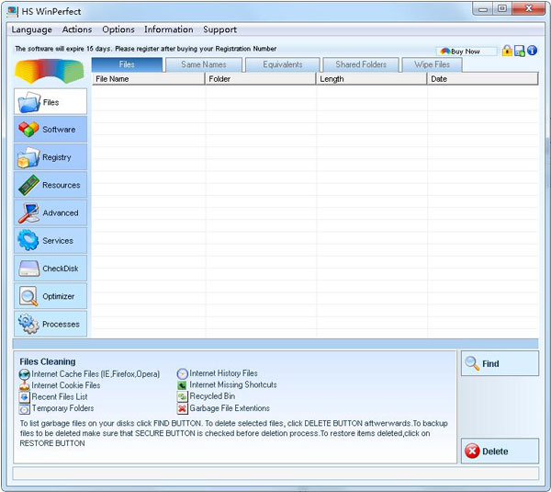Open the Registry section
The image size is (551, 492).
click(x=51, y=157)
